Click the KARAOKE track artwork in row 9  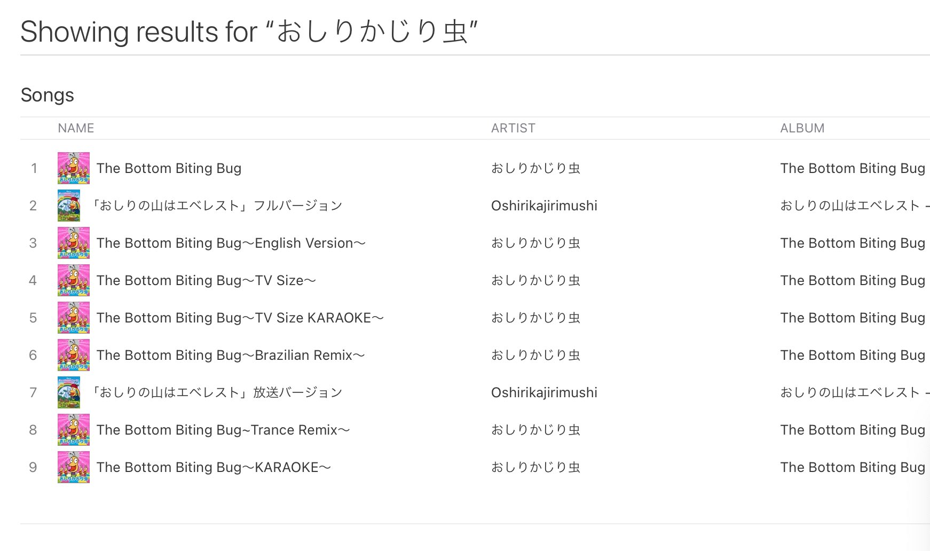(x=74, y=467)
